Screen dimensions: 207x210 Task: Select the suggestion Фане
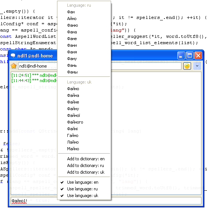click(x=84, y=39)
